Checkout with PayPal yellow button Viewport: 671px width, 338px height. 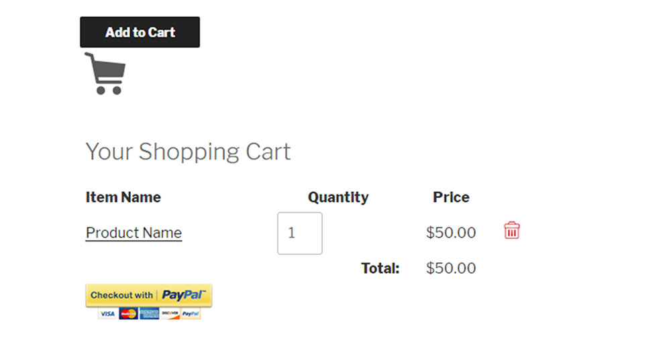tap(148, 295)
